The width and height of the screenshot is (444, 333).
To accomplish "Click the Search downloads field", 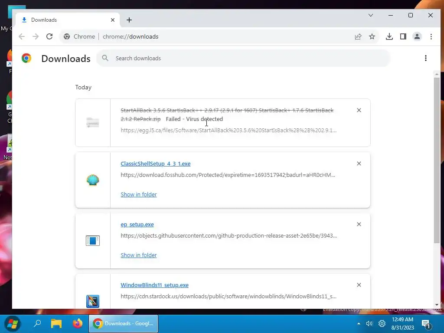I will [244, 58].
